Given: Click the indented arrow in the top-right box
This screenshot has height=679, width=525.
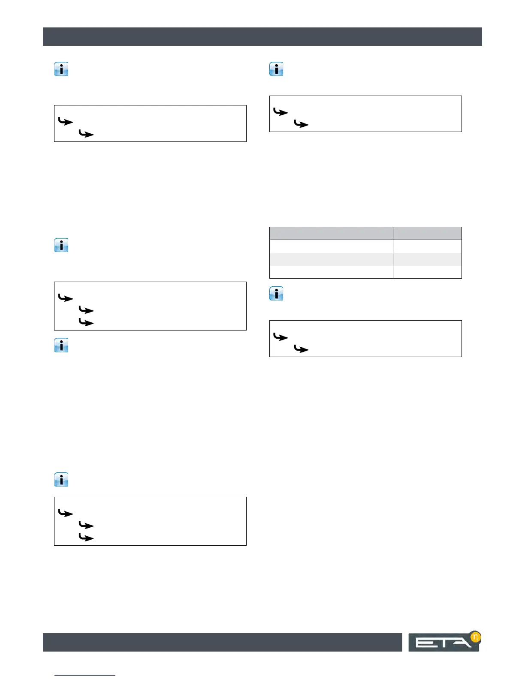Looking at the screenshot, I should click(x=301, y=124).
